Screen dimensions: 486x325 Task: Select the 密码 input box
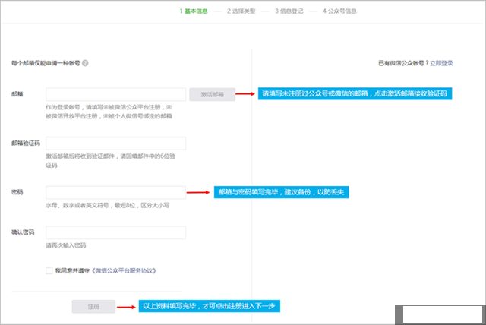[x=115, y=192]
